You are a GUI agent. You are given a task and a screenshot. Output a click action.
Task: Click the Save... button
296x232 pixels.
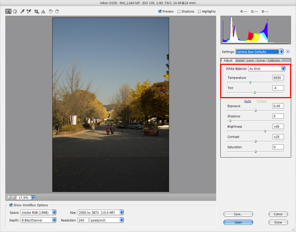tap(238, 214)
